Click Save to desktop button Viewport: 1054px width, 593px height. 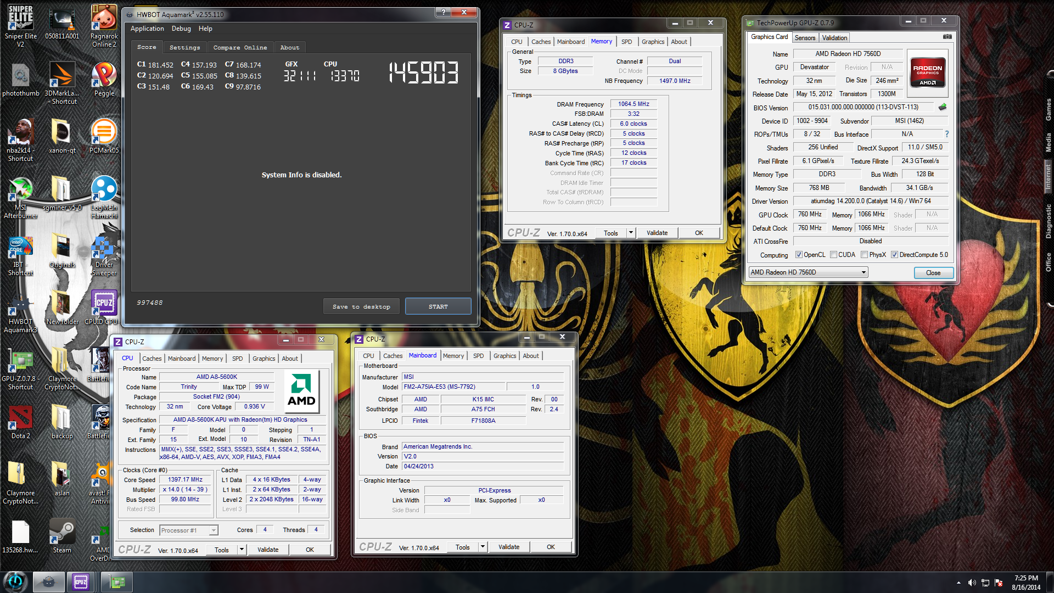[x=361, y=306]
